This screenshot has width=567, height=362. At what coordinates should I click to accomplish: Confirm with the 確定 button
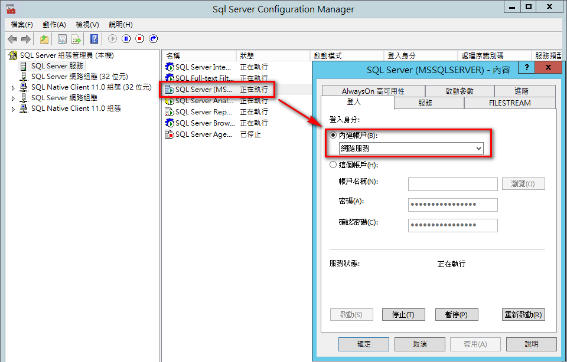[364, 344]
